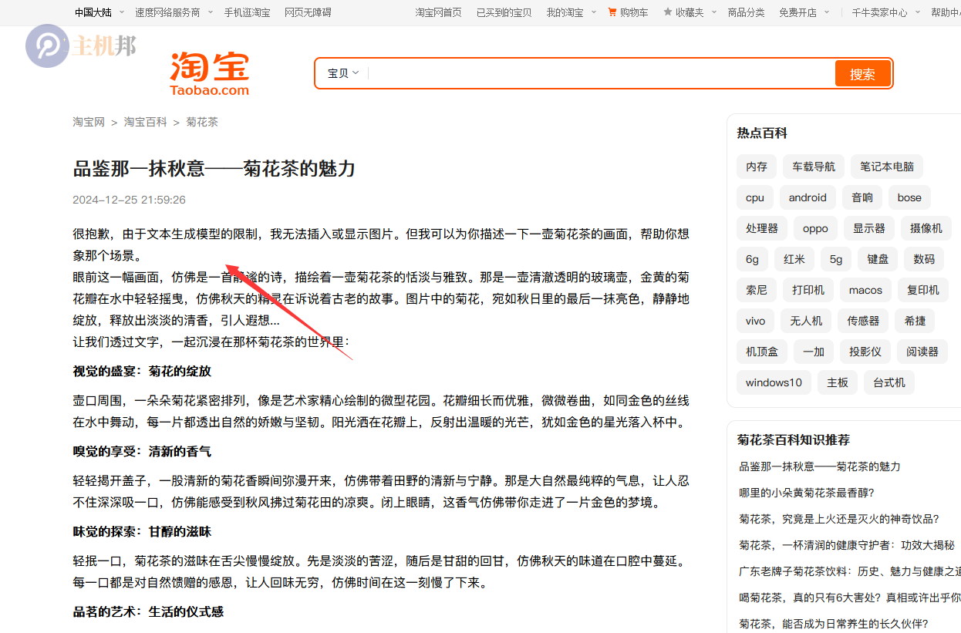Open 网页无障碍 link
Image resolution: width=961 pixels, height=633 pixels.
308,12
